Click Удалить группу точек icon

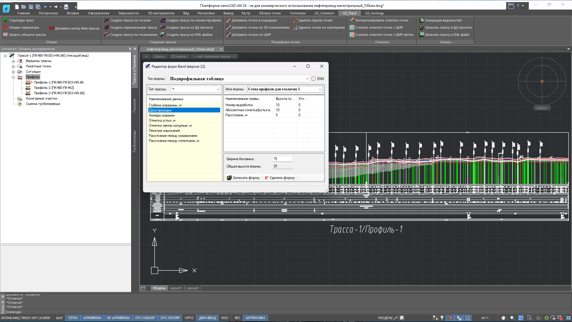pyautogui.click(x=295, y=20)
